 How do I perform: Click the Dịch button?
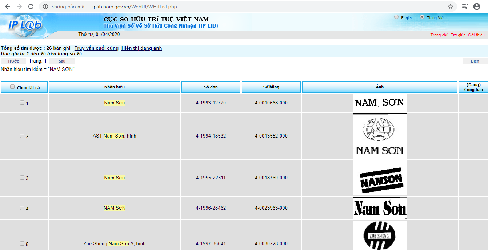pyautogui.click(x=475, y=61)
